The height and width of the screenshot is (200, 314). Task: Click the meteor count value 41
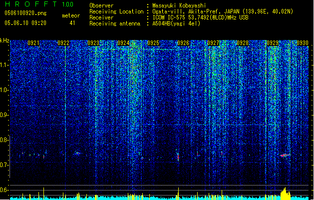(72, 23)
